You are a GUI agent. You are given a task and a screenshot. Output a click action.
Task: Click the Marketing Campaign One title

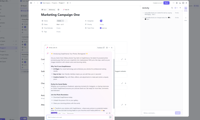pos(60,15)
